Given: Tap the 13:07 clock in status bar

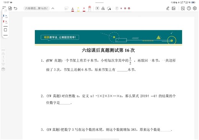Looking at the screenshot, I should pyautogui.click(x=6, y=2).
